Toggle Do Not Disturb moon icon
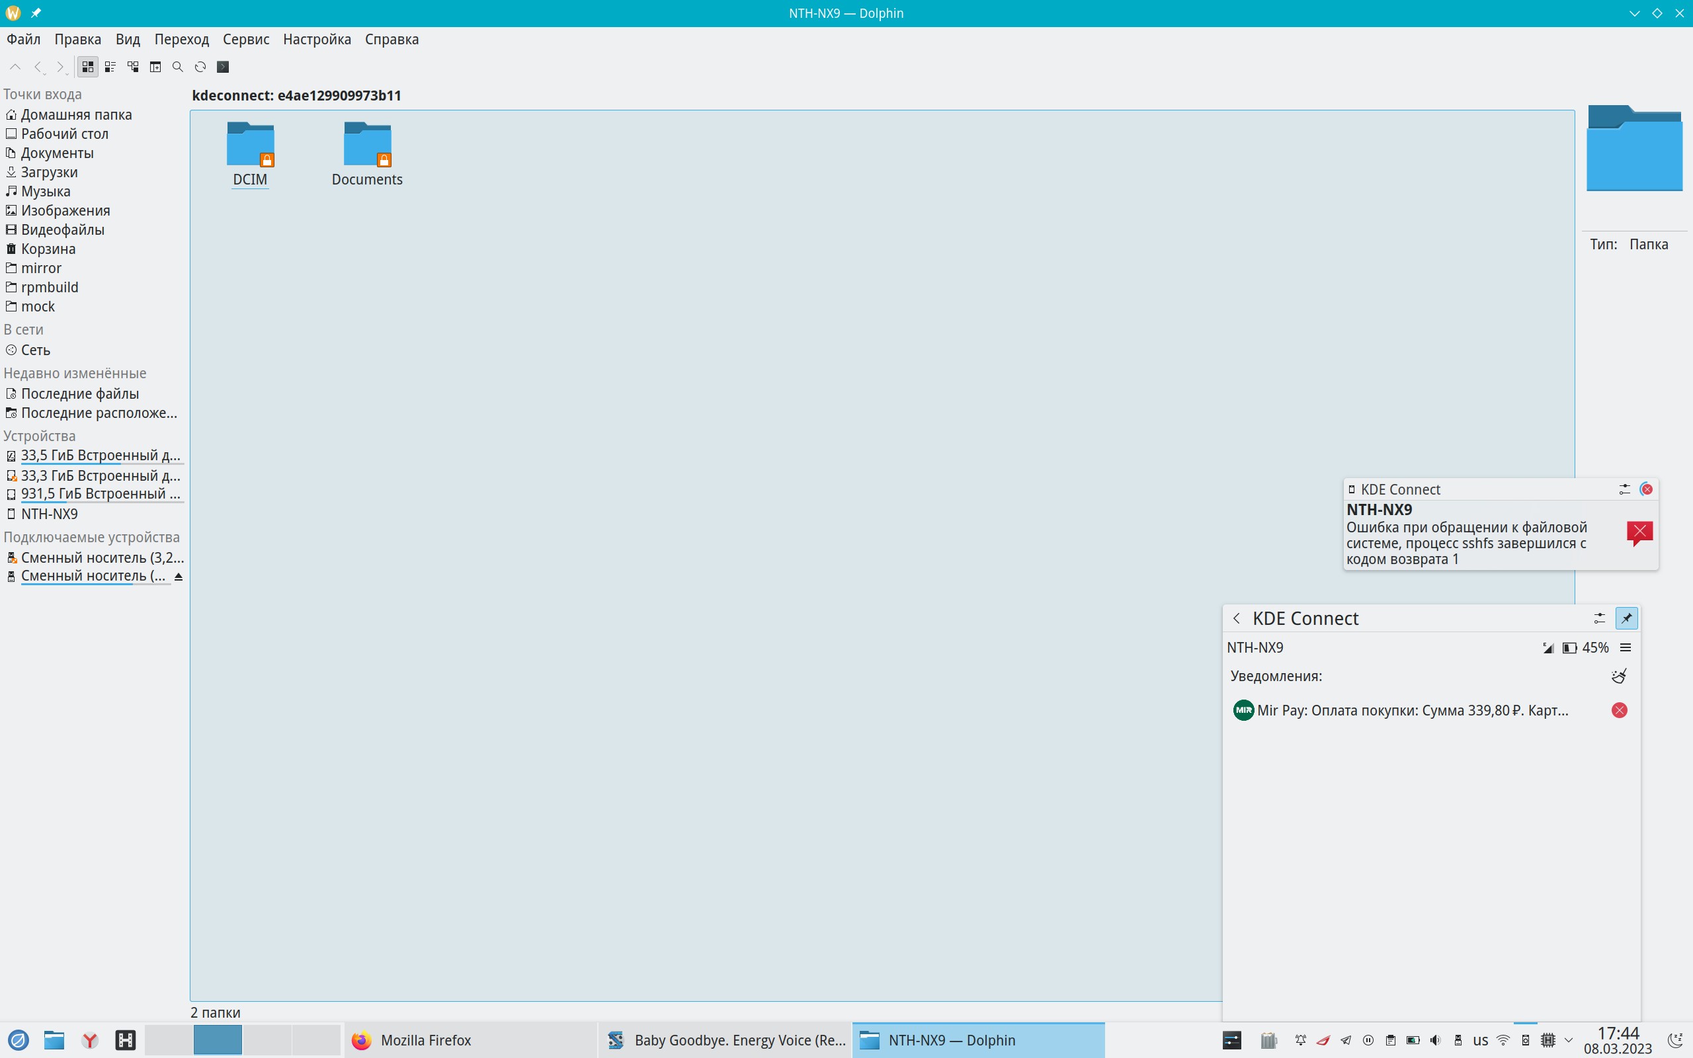Screen dimensions: 1693x1058 (1676, 1041)
